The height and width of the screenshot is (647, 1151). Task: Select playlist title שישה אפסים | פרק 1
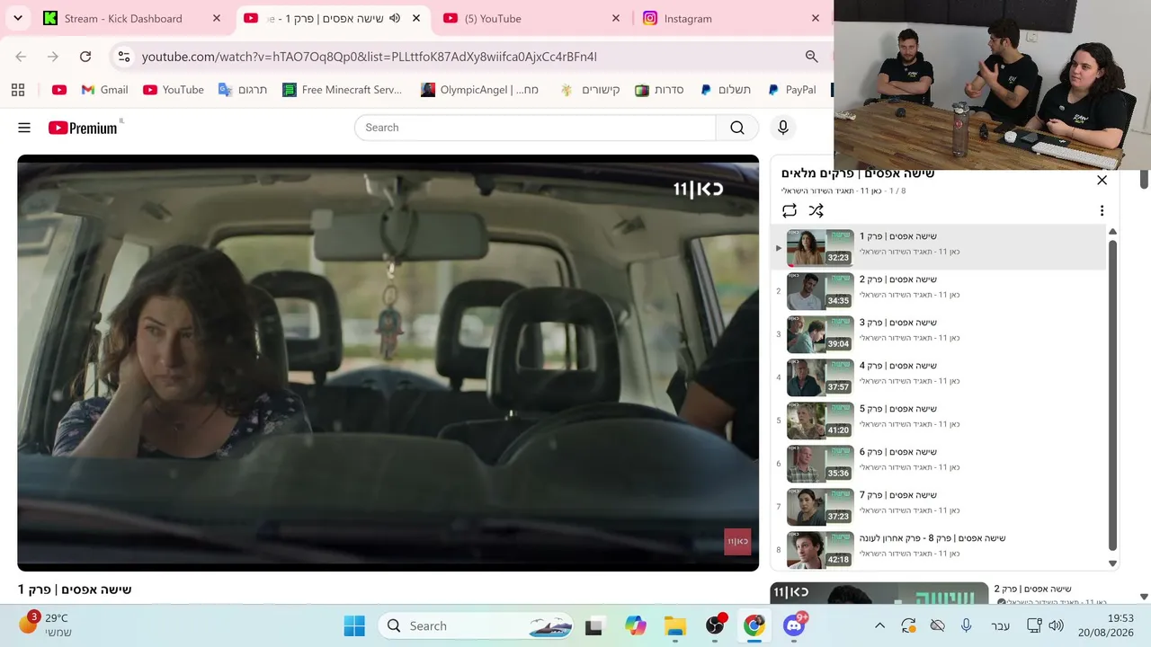coord(898,236)
